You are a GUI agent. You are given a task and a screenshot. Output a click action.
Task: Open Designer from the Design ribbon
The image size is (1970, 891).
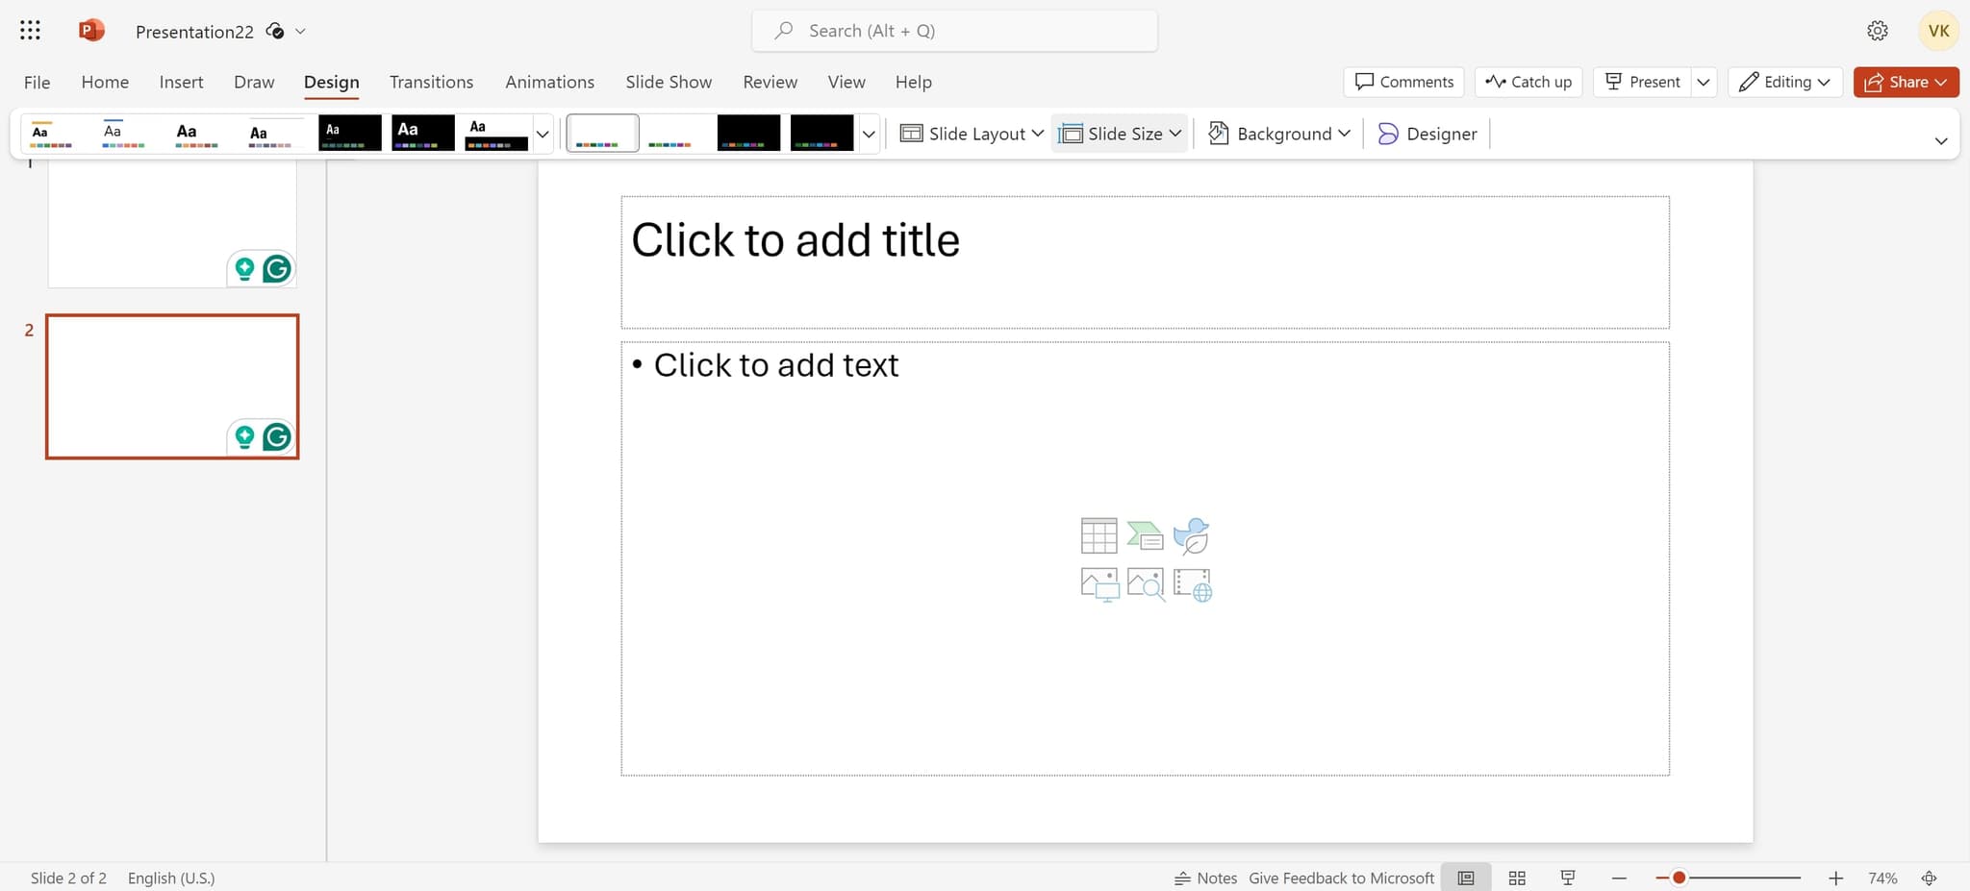[1427, 134]
